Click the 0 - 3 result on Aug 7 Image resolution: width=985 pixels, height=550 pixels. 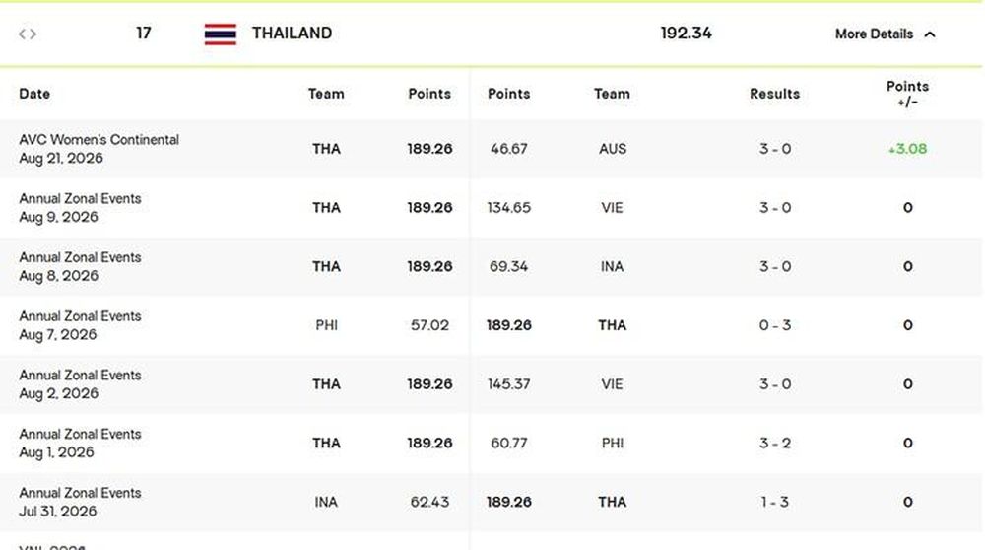click(x=774, y=325)
